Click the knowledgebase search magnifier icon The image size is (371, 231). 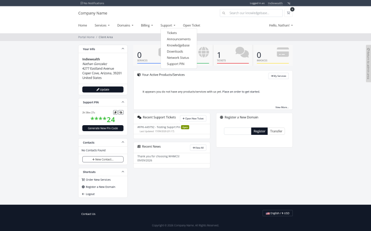223,13
